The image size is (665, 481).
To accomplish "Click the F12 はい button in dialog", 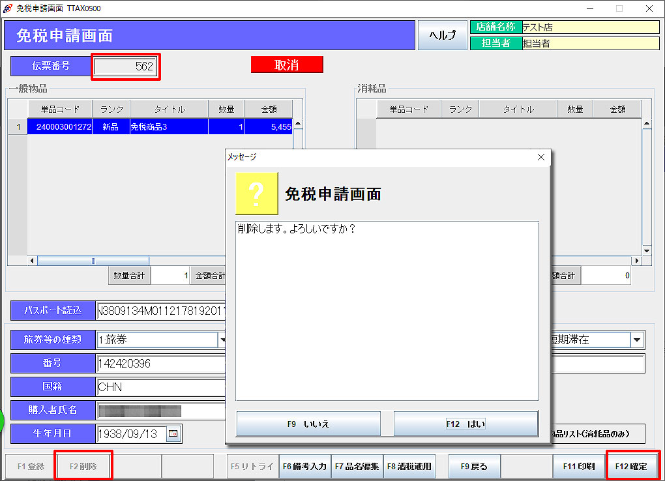I will click(466, 423).
